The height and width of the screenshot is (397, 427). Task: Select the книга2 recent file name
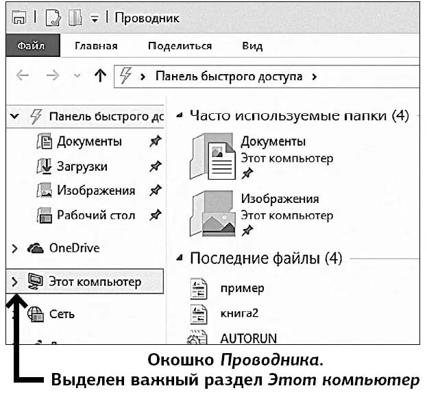(x=239, y=313)
